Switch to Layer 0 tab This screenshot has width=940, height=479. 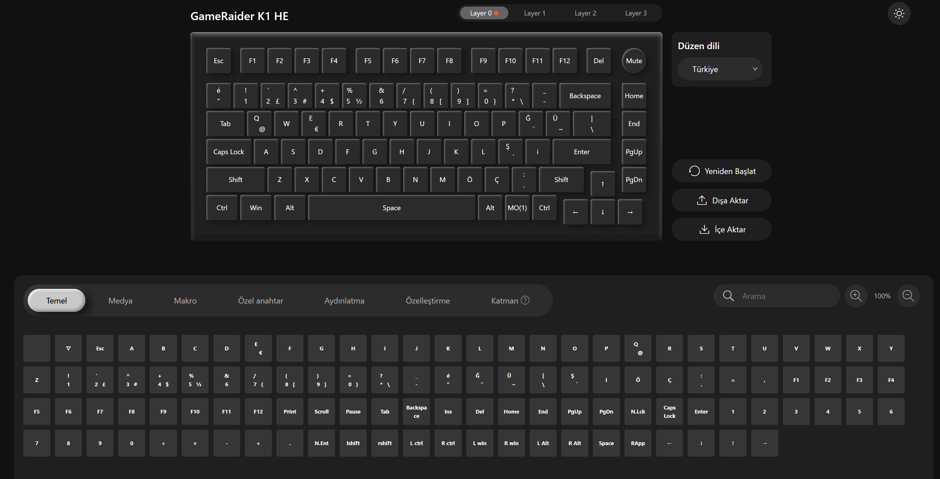click(x=484, y=13)
